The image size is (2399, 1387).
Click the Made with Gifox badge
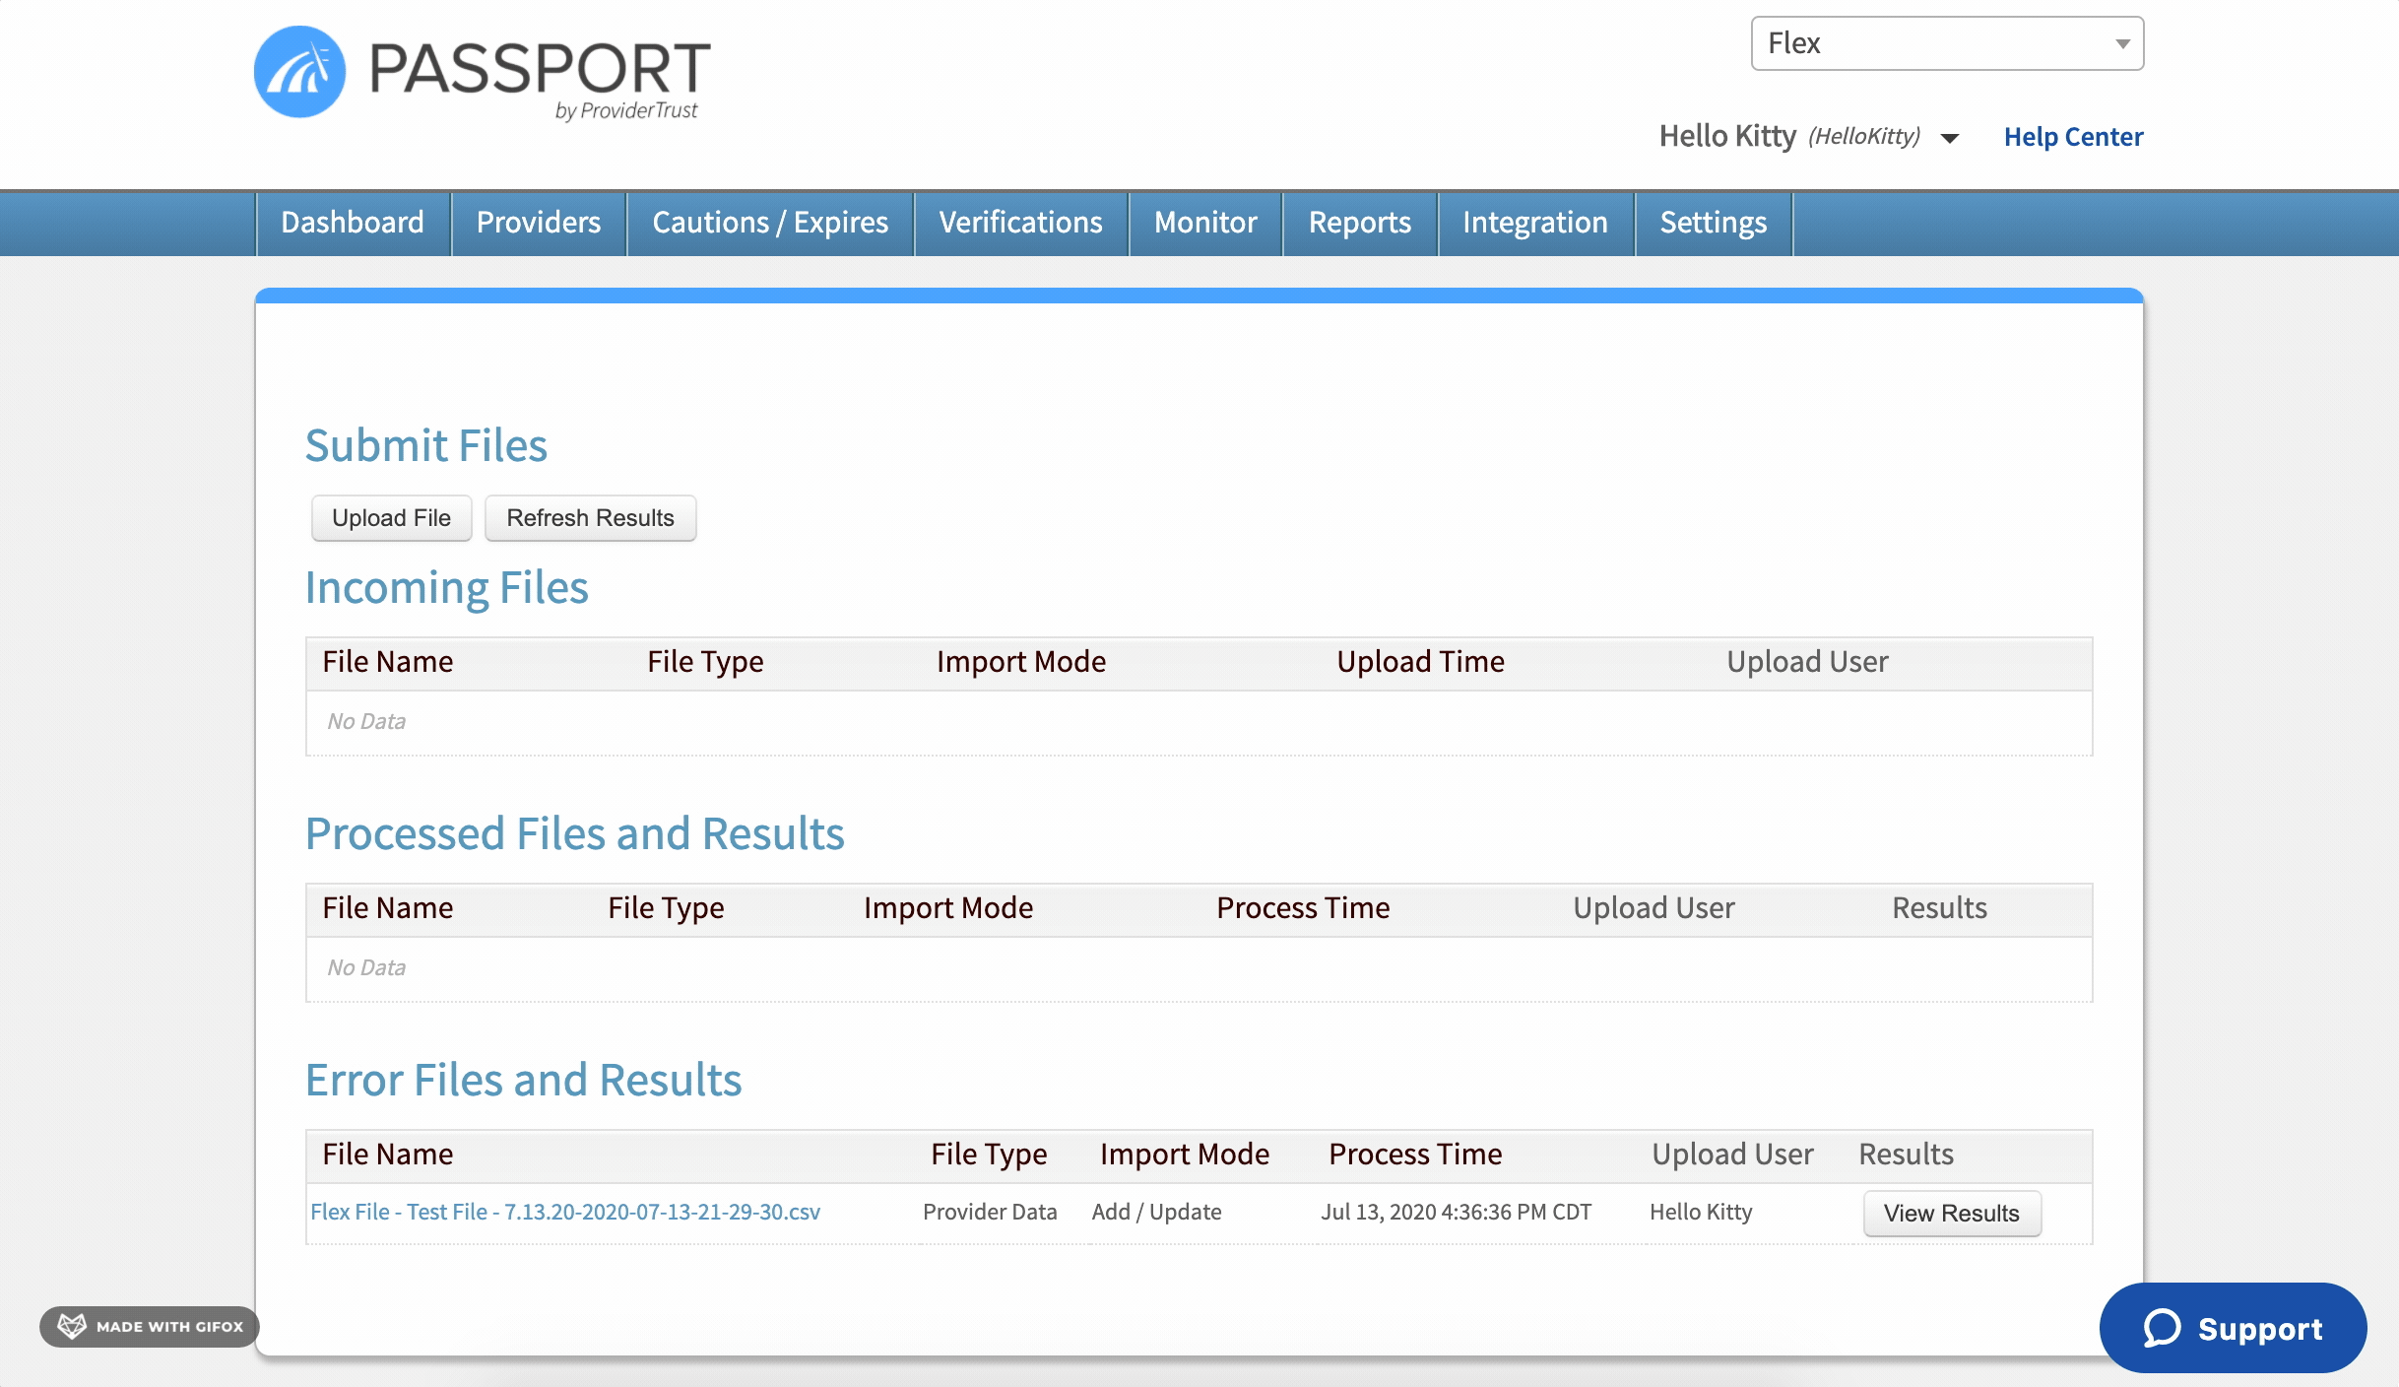(x=149, y=1326)
